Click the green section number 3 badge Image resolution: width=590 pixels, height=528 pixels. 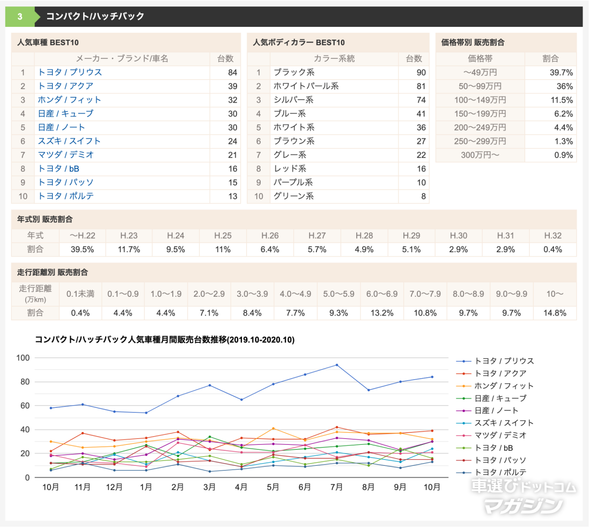click(x=20, y=17)
